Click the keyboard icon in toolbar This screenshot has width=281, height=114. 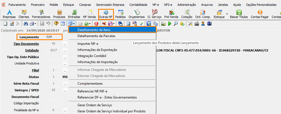[197, 23]
